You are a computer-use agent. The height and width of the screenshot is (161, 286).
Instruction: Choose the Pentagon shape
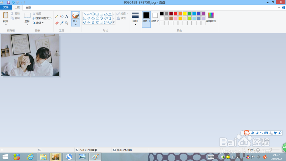click(93, 18)
